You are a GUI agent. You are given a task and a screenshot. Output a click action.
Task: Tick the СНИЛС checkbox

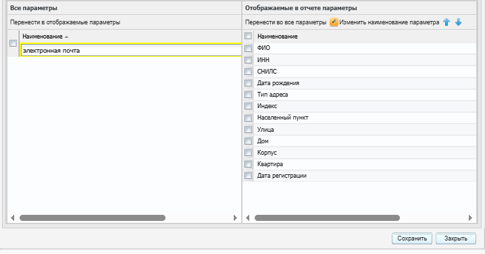coord(248,72)
